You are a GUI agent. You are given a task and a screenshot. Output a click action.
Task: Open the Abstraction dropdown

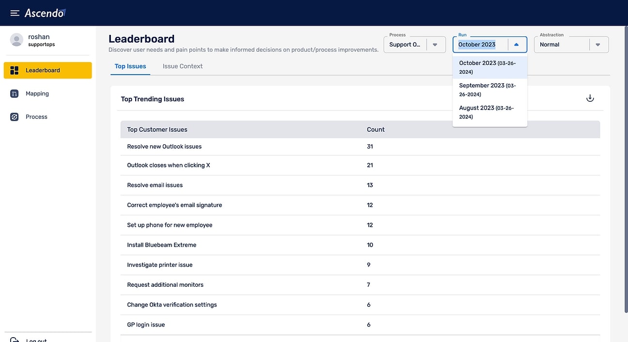click(597, 45)
